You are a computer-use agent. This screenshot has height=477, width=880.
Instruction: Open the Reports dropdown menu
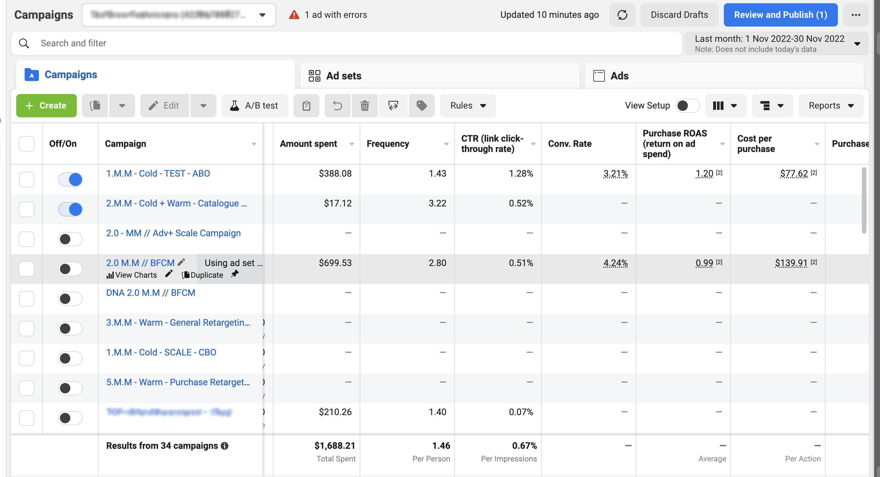coord(831,106)
